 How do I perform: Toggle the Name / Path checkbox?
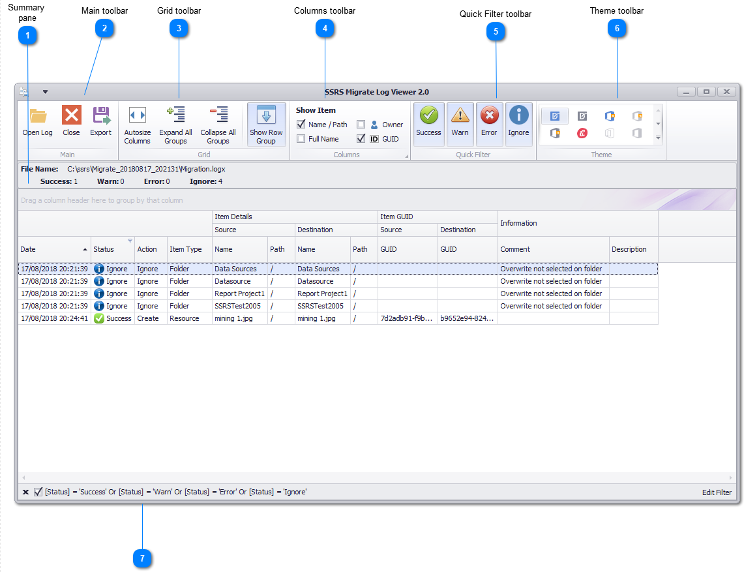point(301,125)
